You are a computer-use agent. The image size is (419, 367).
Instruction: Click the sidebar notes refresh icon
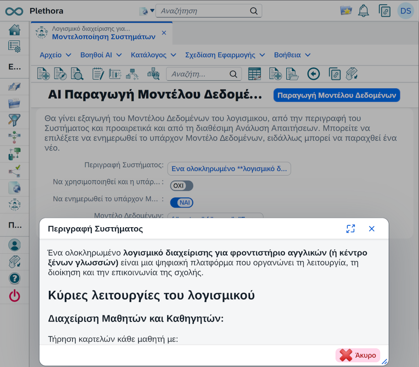coord(14,262)
